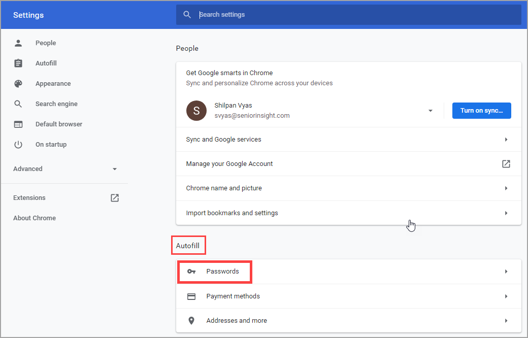
Task: Expand the Addresses and more row arrow
Action: point(506,321)
